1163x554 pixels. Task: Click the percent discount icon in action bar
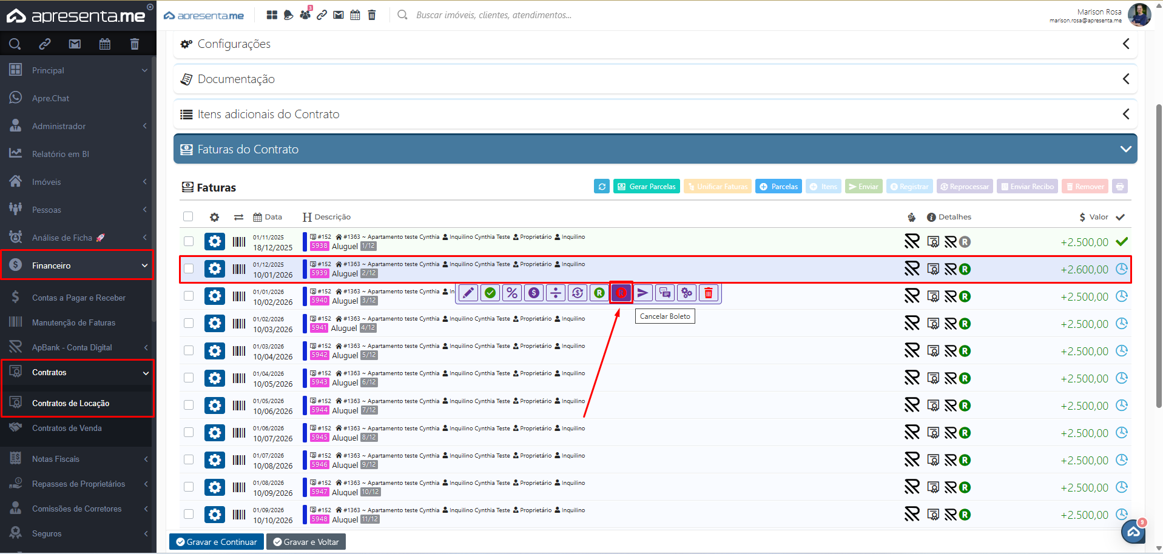click(512, 293)
